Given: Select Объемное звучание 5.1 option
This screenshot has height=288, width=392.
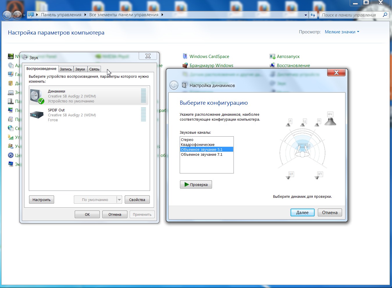Looking at the screenshot, I should 206,149.
